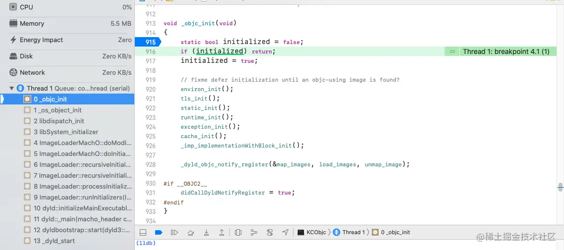This screenshot has width=564, height=250.
Task: Step into the function
Action: 207,232
